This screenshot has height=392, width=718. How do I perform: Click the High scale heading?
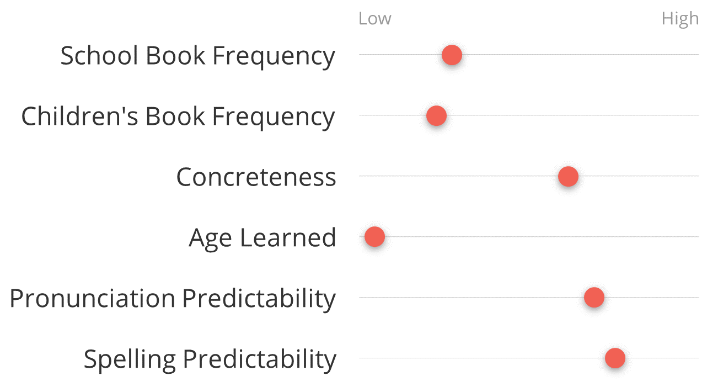pyautogui.click(x=680, y=19)
